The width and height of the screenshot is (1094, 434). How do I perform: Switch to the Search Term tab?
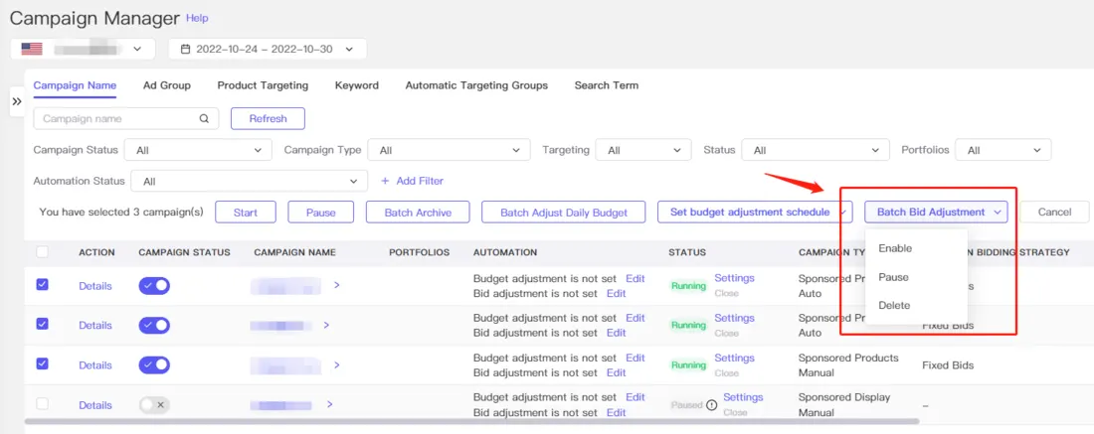pyautogui.click(x=607, y=85)
